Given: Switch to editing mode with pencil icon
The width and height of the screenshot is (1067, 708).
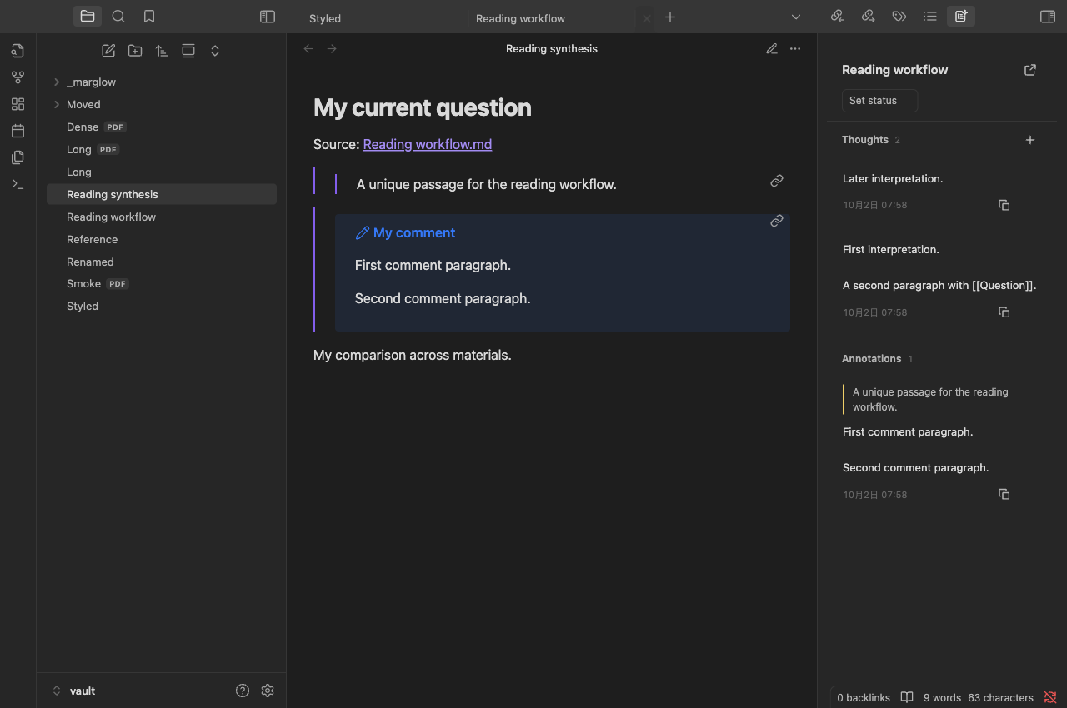Looking at the screenshot, I should point(772,49).
